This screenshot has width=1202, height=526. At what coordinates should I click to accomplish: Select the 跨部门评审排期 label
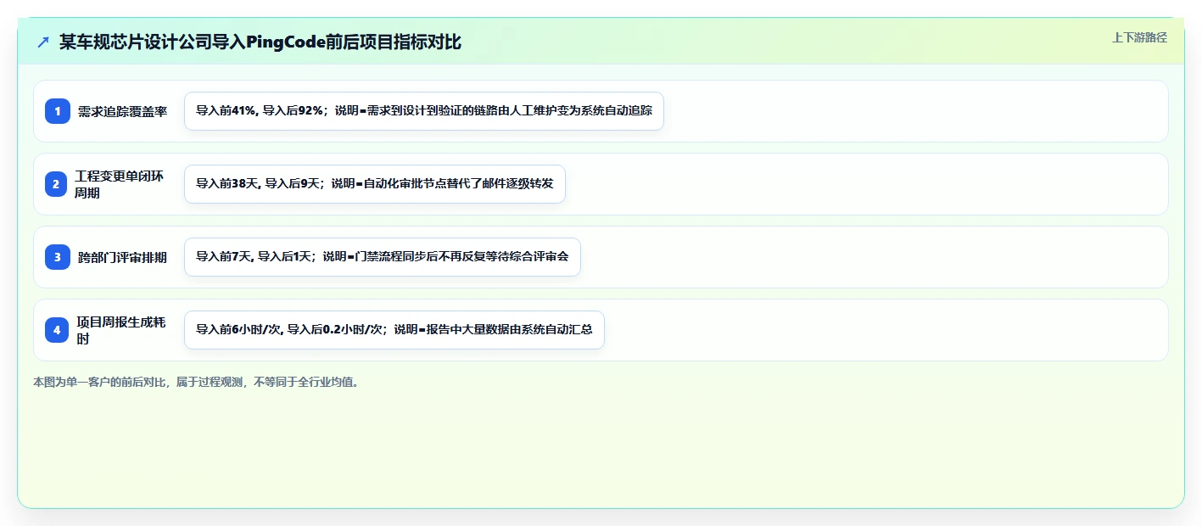pos(123,257)
